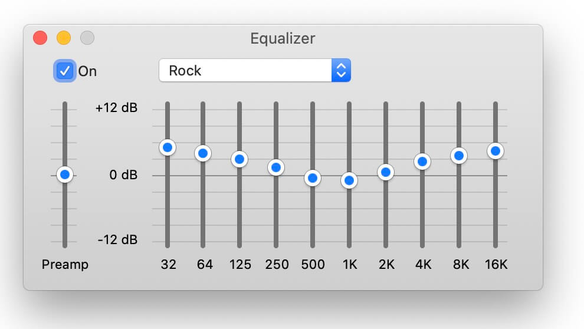Click the 1K band slider knob
The image size is (584, 329).
pos(349,180)
